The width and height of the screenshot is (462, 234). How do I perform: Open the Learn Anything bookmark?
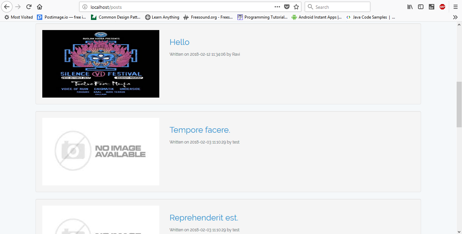click(x=162, y=17)
